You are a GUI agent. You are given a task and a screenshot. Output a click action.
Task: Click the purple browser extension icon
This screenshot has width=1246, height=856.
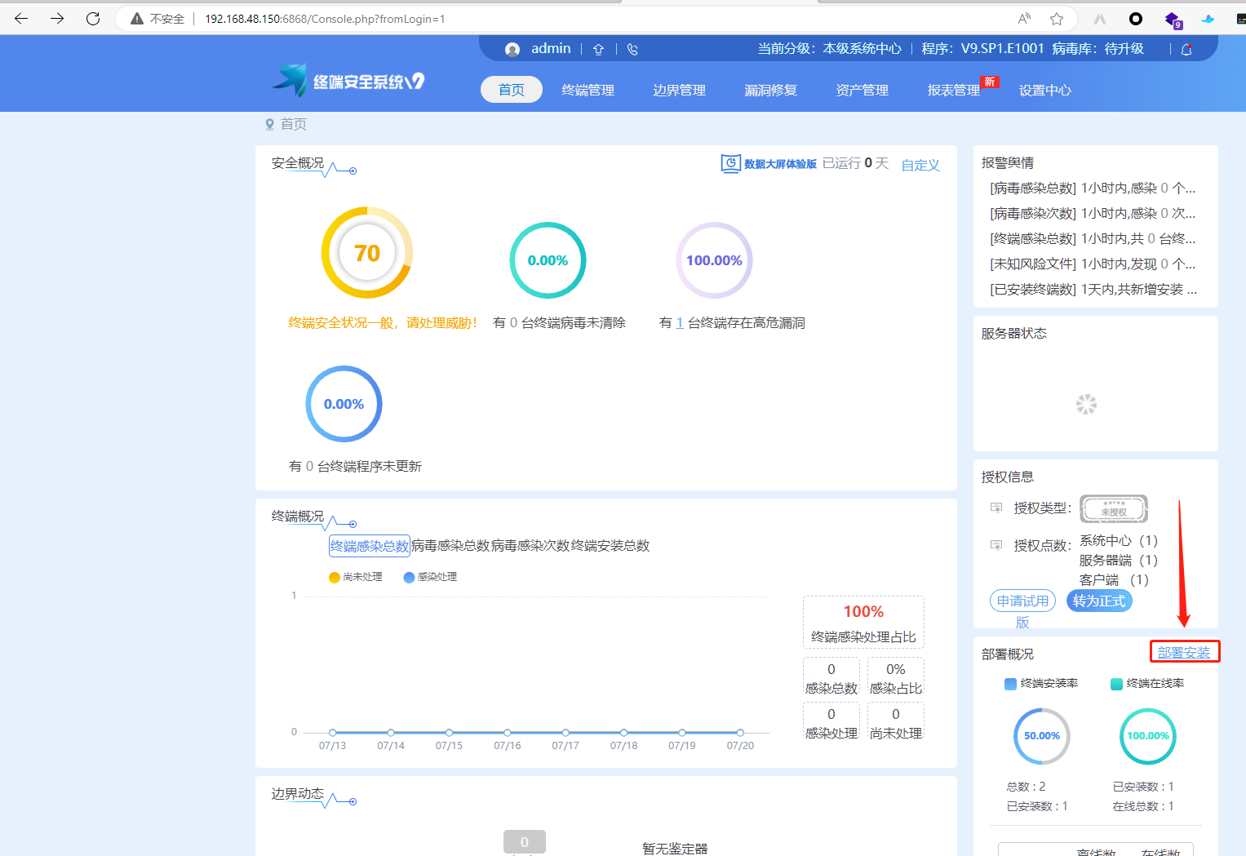tap(1173, 20)
